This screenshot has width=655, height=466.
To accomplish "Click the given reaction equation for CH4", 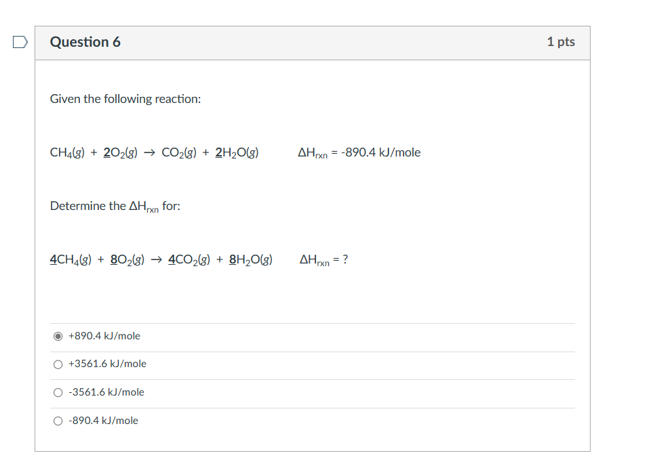I will [x=154, y=152].
